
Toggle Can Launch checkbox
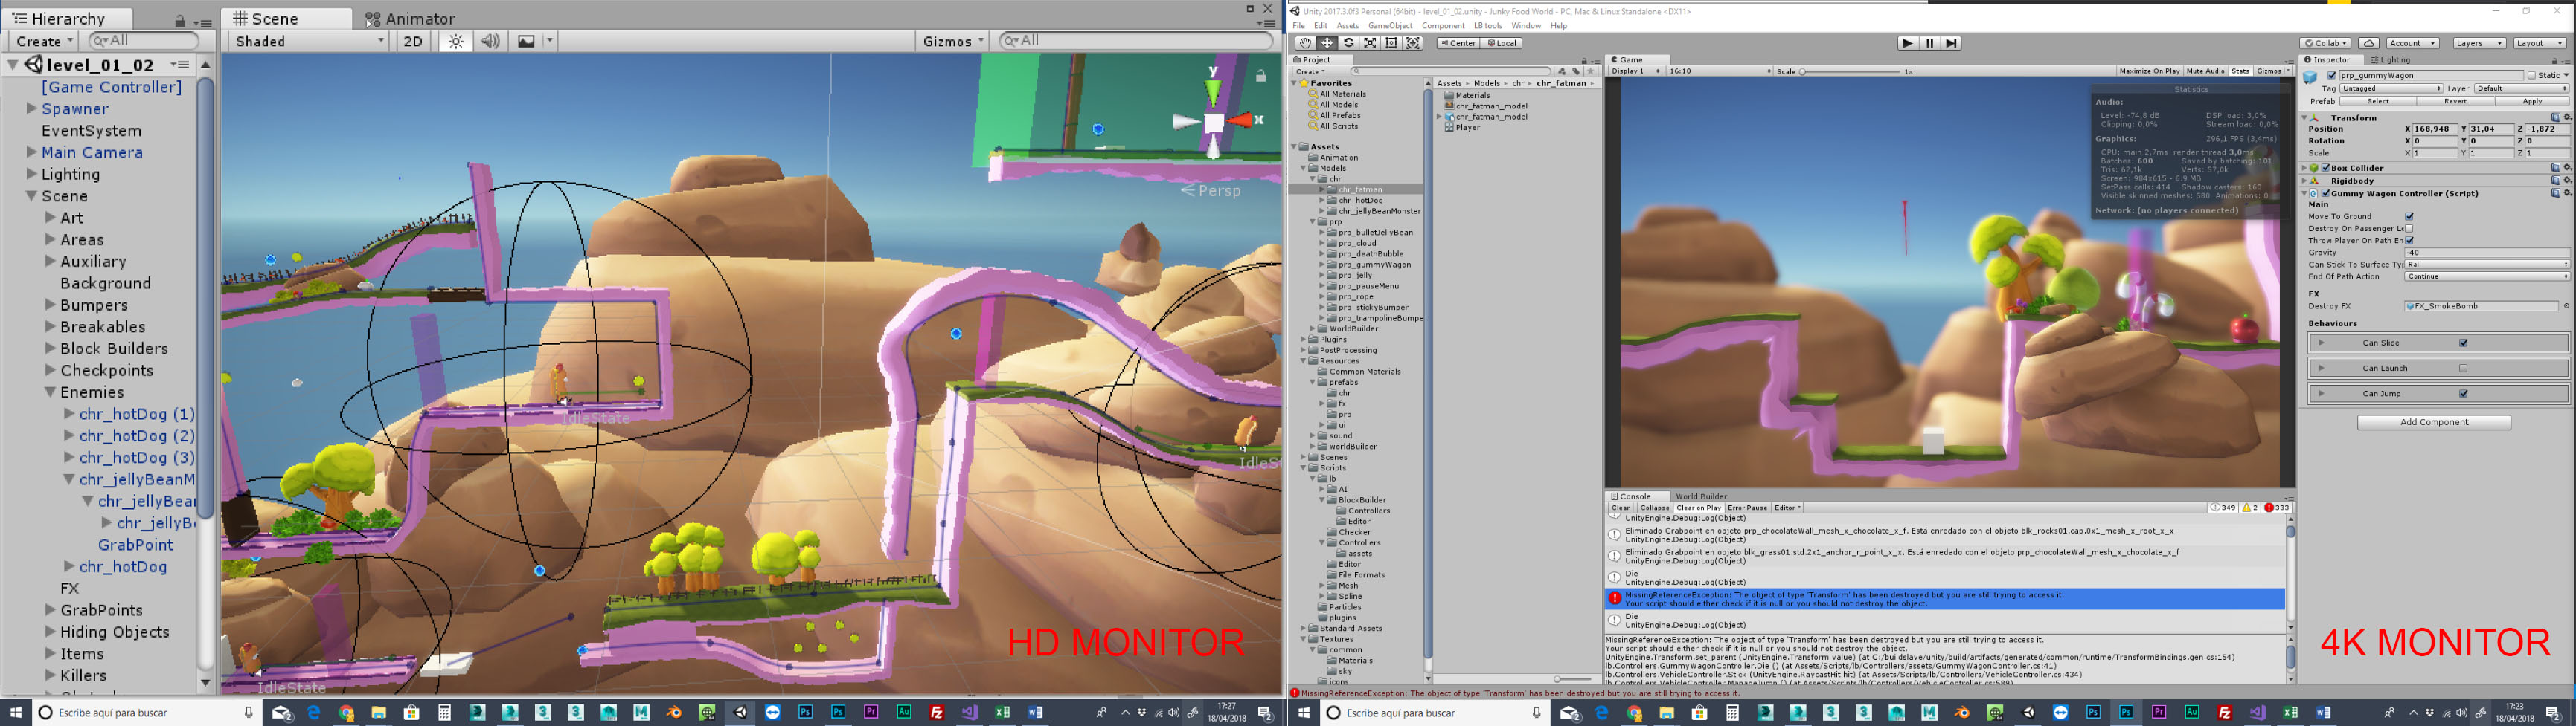click(x=2463, y=369)
